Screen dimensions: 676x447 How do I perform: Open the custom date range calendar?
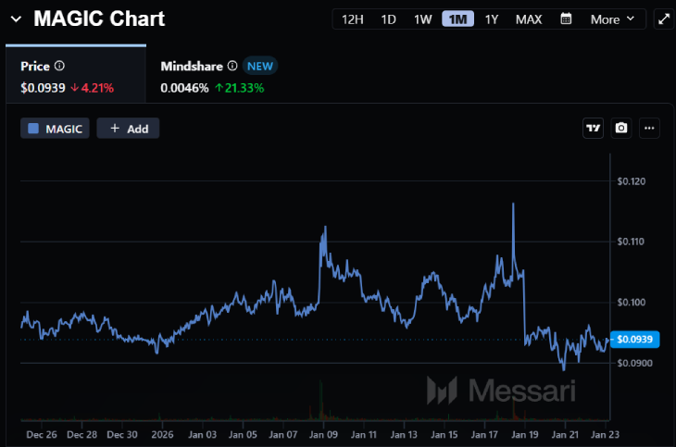click(567, 19)
